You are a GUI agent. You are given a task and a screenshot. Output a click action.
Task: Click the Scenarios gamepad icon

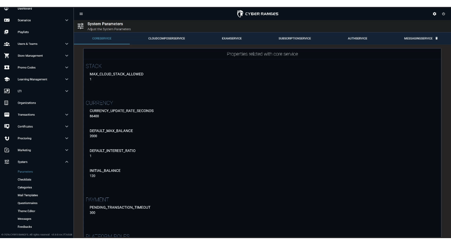click(x=7, y=20)
